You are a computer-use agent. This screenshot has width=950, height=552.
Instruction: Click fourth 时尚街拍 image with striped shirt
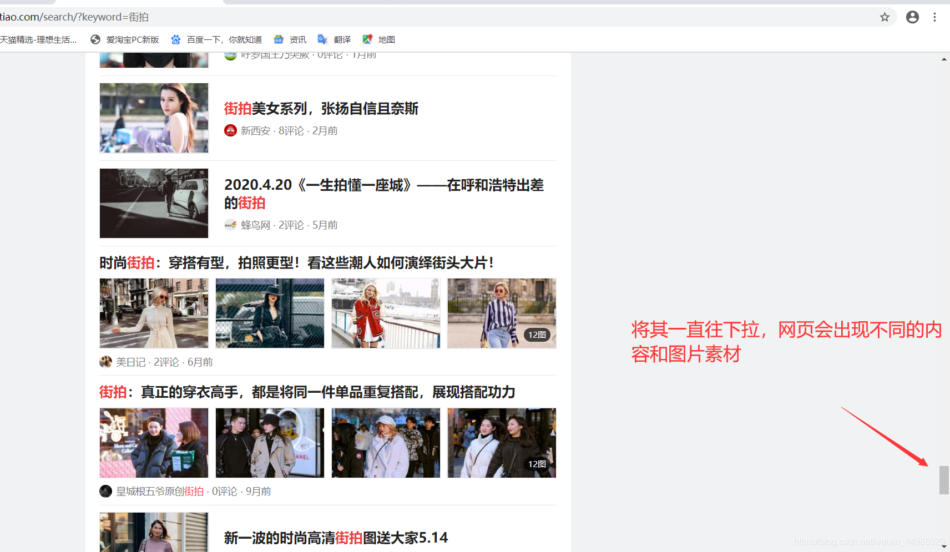pyautogui.click(x=502, y=313)
